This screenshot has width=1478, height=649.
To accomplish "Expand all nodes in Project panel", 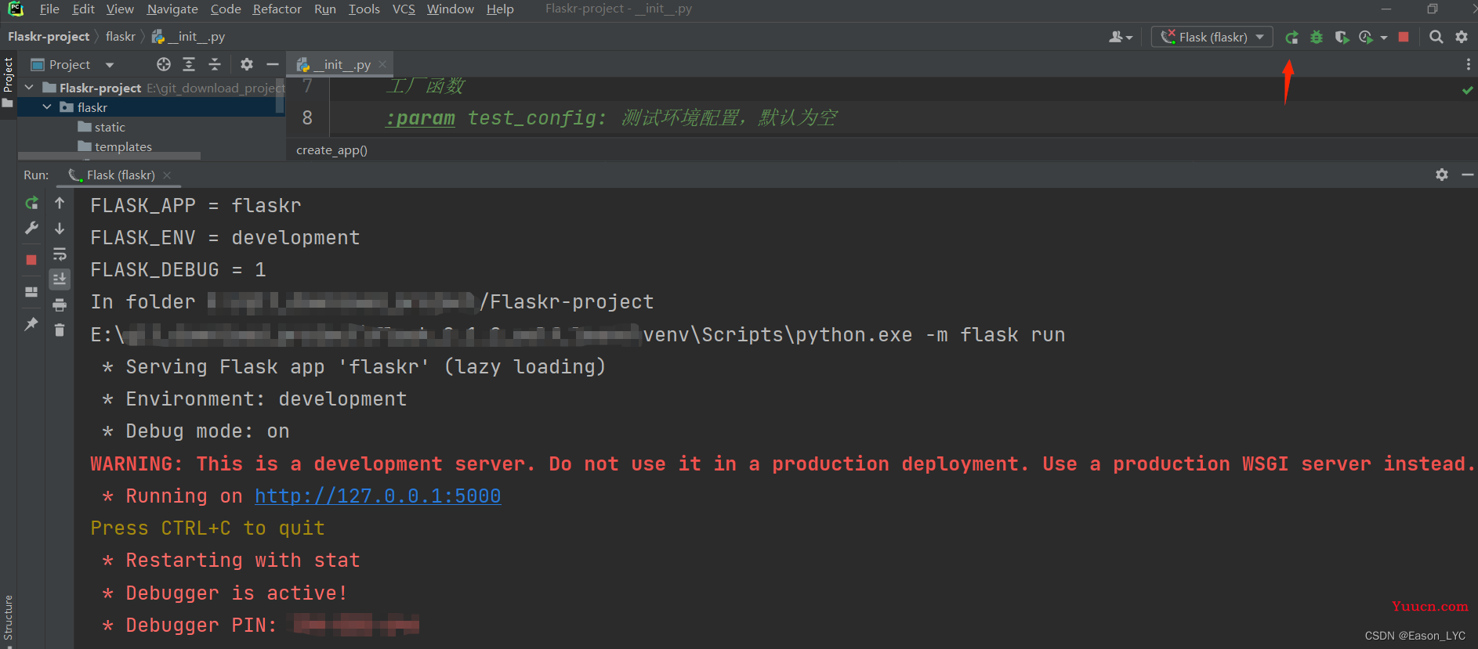I will pos(189,64).
